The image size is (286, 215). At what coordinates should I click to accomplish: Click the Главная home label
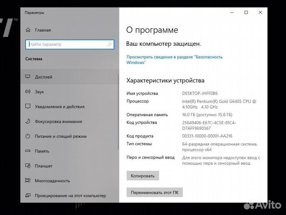click(x=43, y=30)
